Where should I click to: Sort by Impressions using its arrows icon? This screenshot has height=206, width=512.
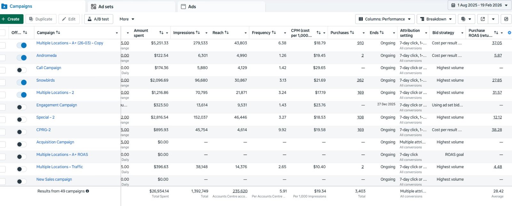(x=198, y=33)
